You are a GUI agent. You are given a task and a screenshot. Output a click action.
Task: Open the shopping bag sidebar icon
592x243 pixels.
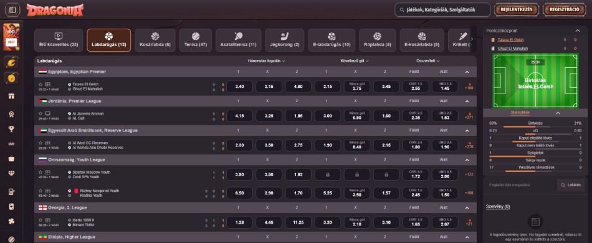(x=11, y=158)
